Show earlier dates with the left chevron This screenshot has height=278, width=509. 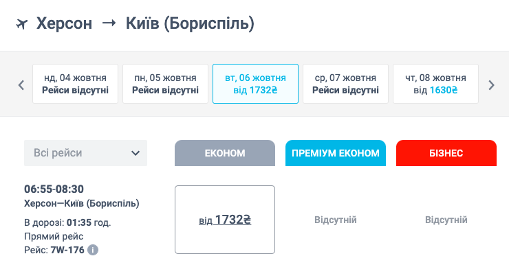pos(21,85)
